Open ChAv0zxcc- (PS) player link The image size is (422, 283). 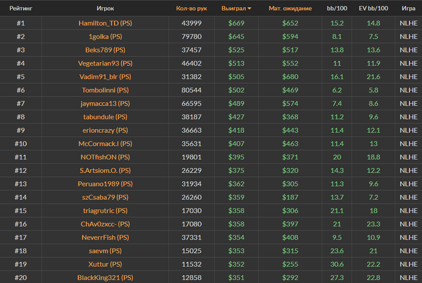[x=105, y=224]
